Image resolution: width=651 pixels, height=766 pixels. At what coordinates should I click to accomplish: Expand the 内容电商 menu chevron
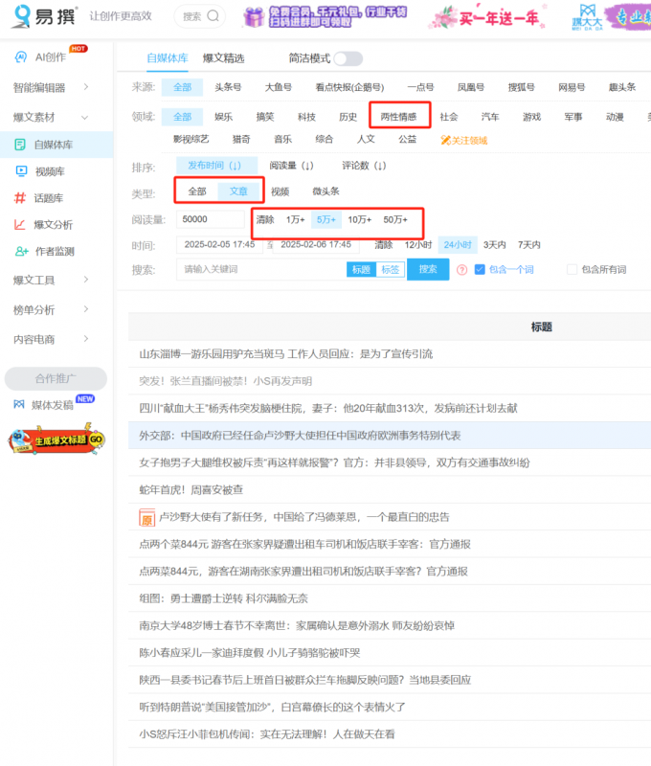(86, 339)
